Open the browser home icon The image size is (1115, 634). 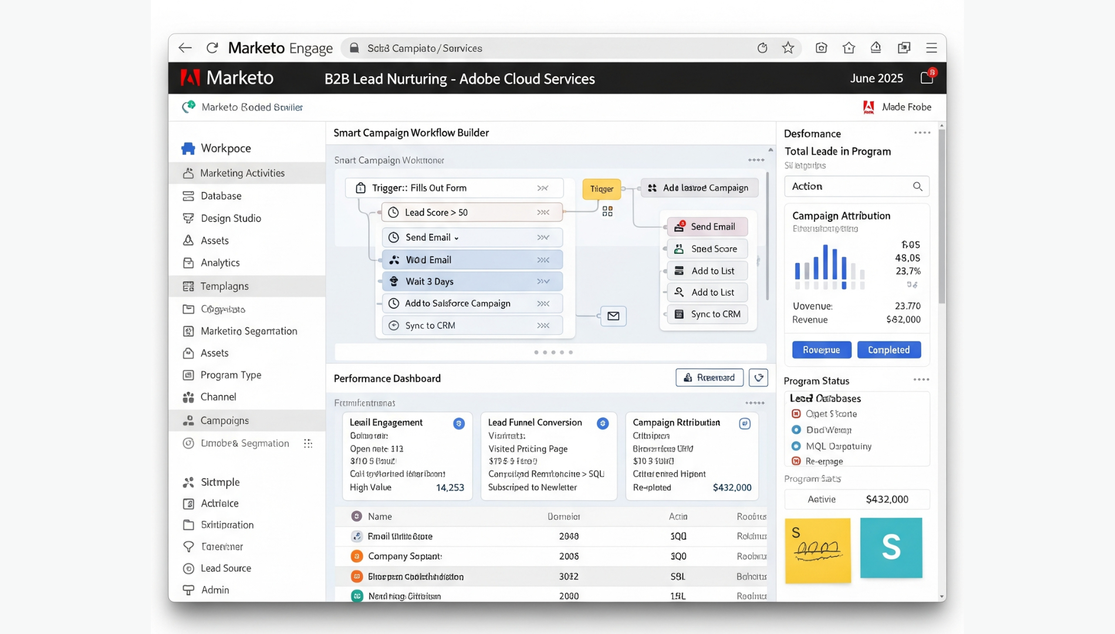(849, 48)
